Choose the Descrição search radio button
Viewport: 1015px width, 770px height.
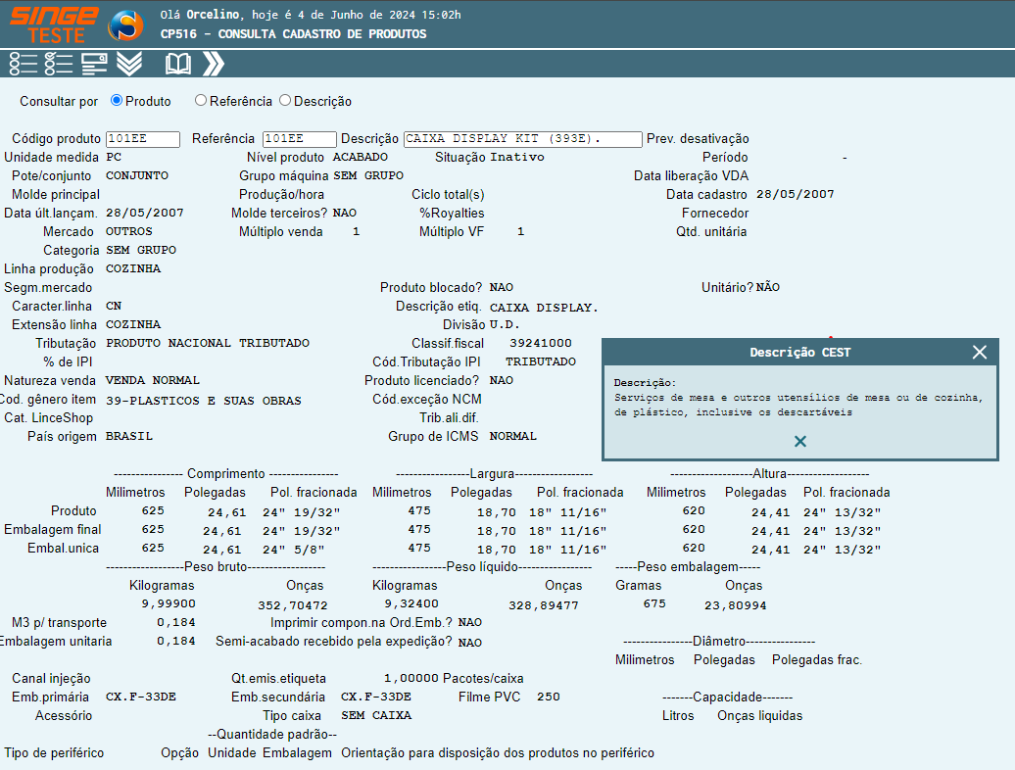point(285,100)
